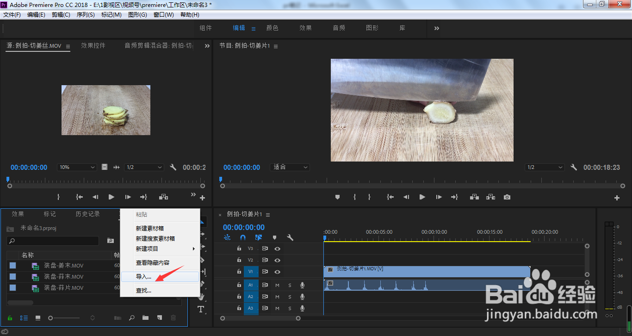Open the 效果控件 tab
632x336 pixels.
point(93,45)
